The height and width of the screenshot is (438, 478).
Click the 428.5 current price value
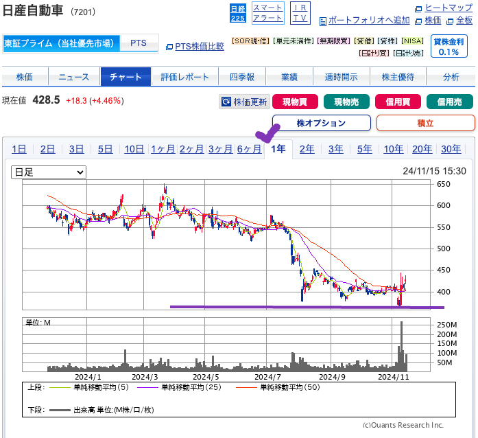pyautogui.click(x=47, y=100)
